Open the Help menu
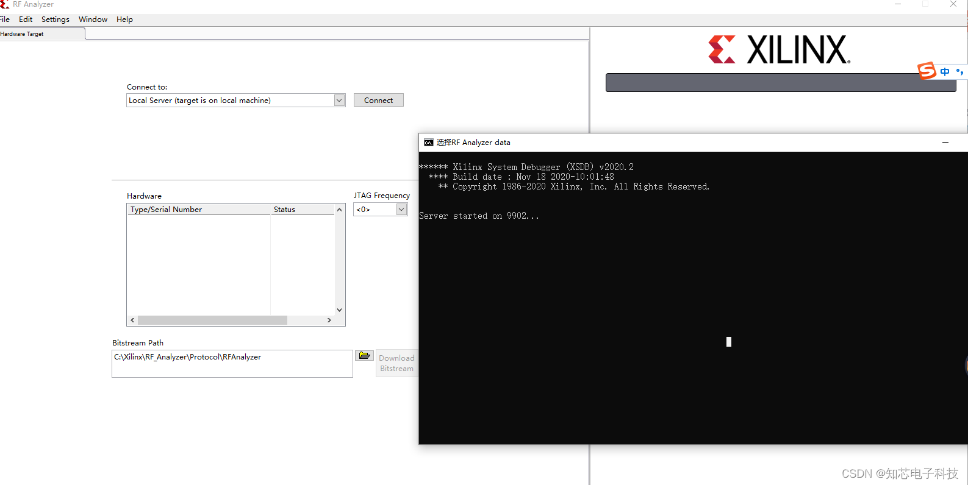 124,19
